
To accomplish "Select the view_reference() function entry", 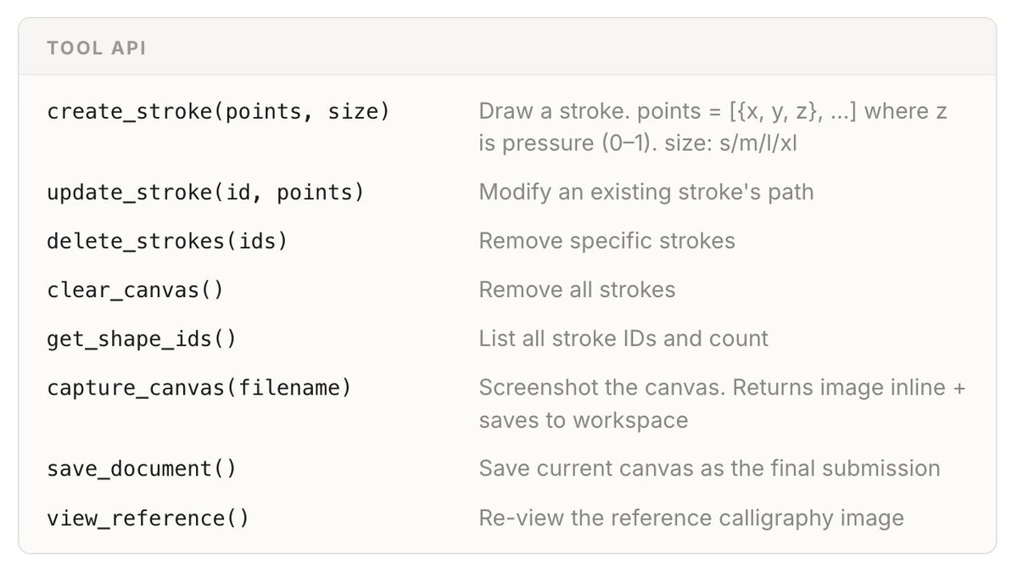I will [148, 518].
